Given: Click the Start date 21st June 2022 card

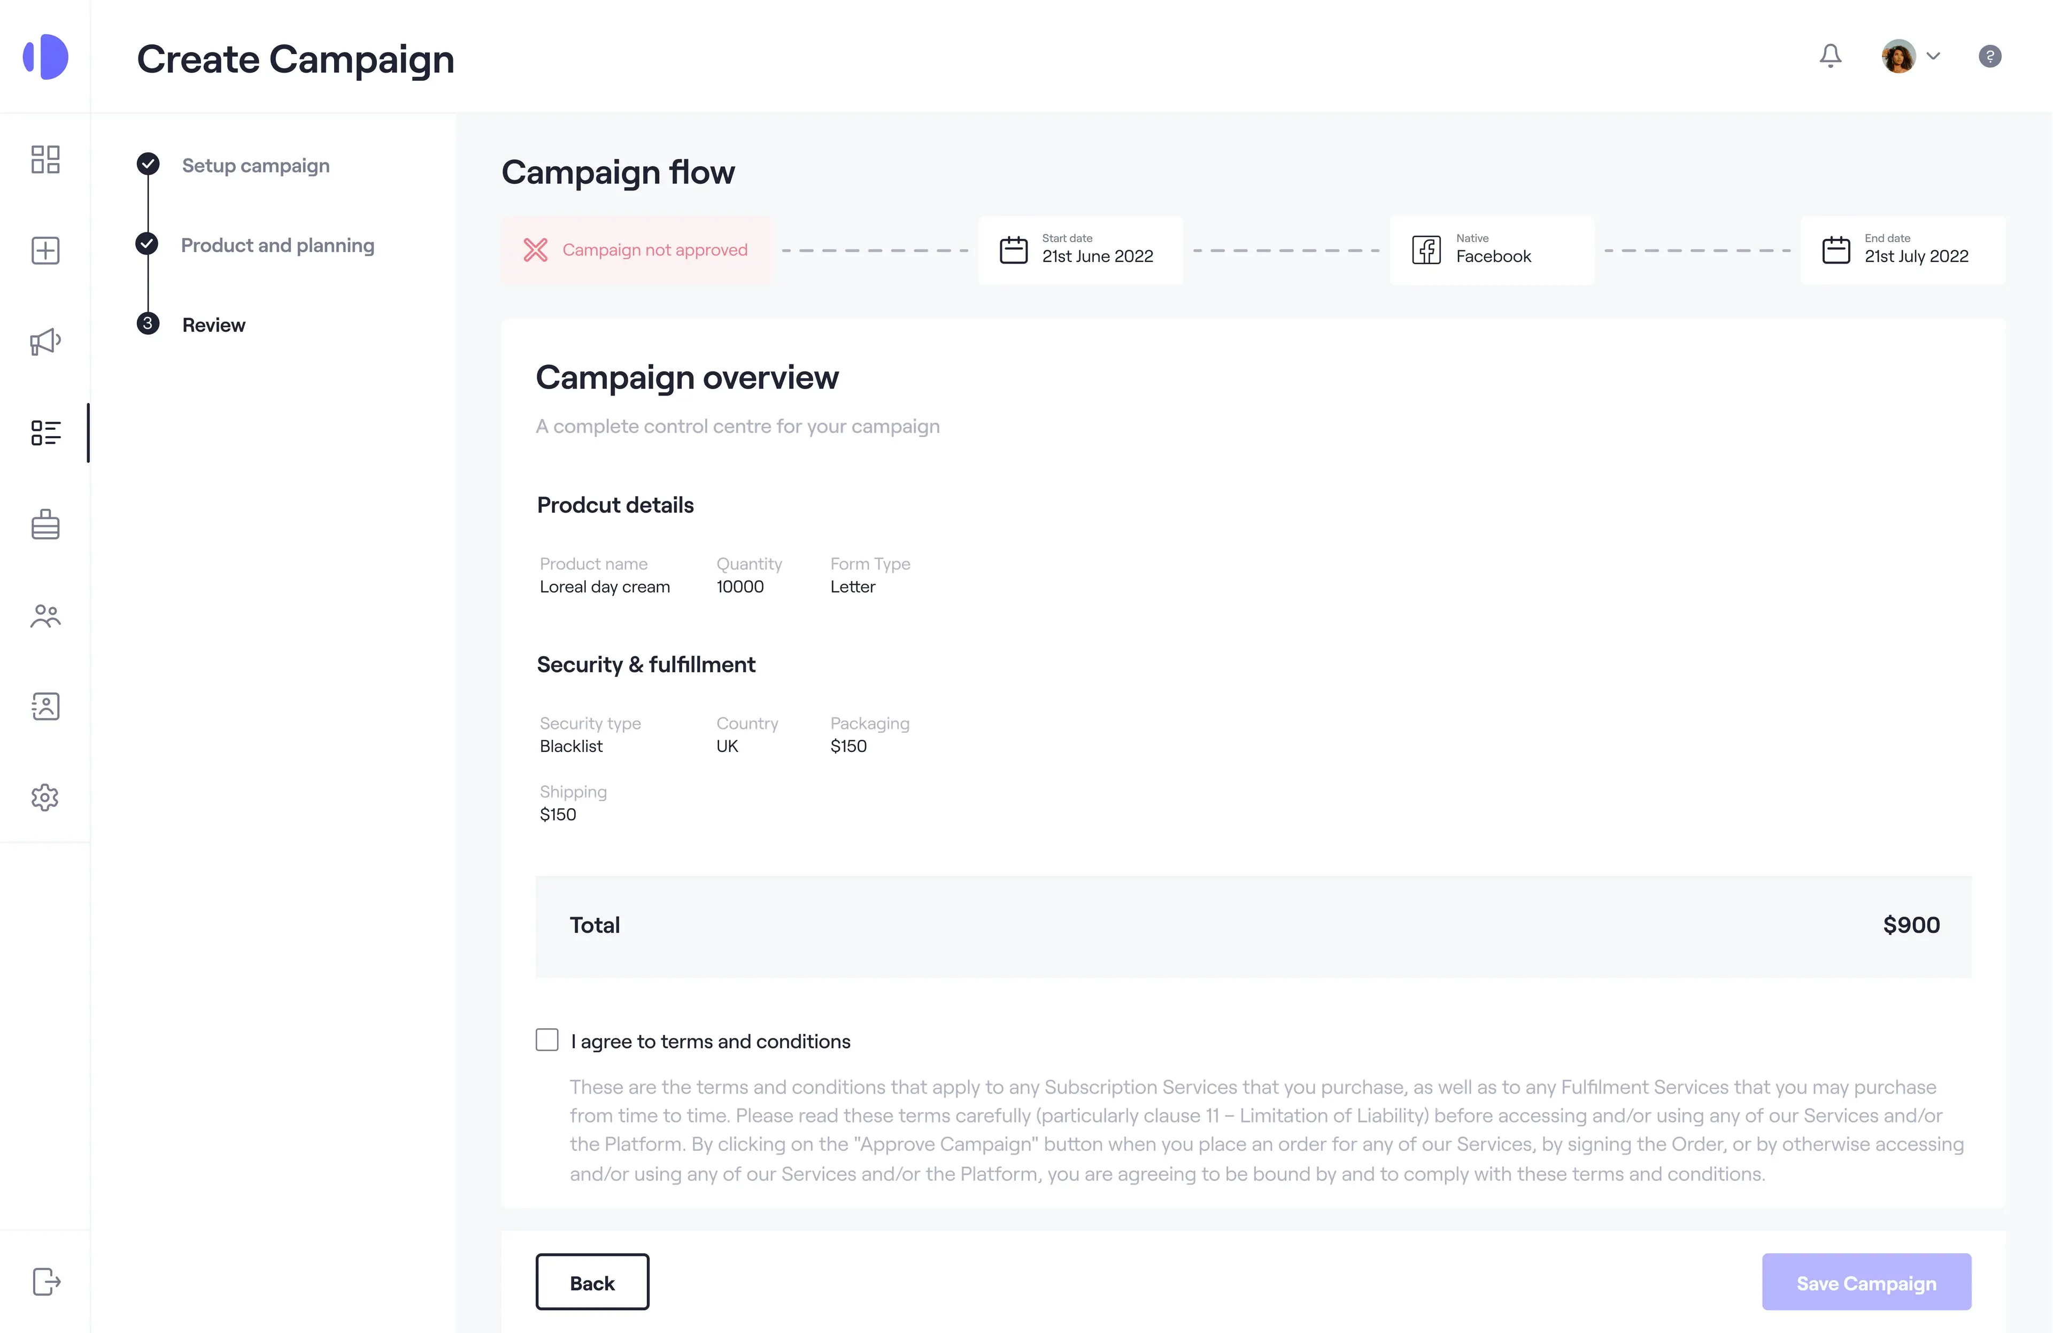Looking at the screenshot, I should pos(1081,250).
